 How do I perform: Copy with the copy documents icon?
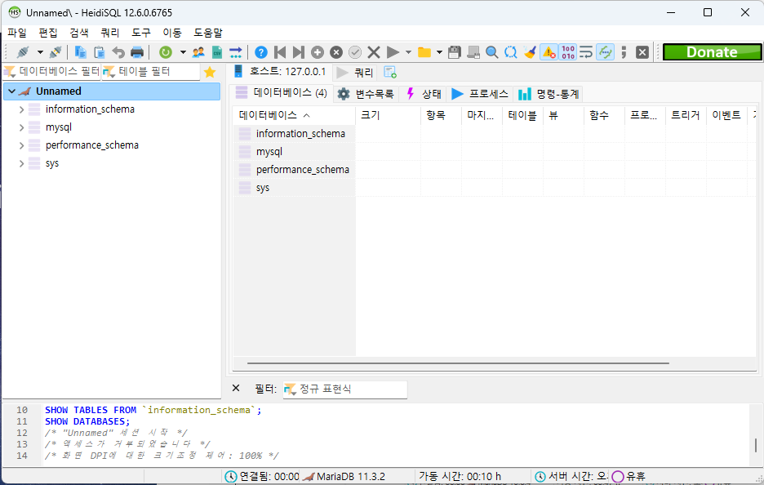point(80,52)
